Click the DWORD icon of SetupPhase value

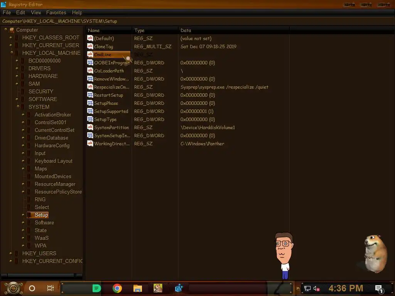tap(90, 103)
